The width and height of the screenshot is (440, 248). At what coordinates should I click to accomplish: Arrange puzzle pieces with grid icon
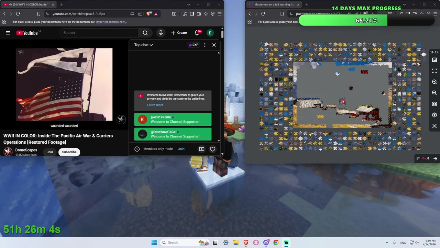click(434, 104)
